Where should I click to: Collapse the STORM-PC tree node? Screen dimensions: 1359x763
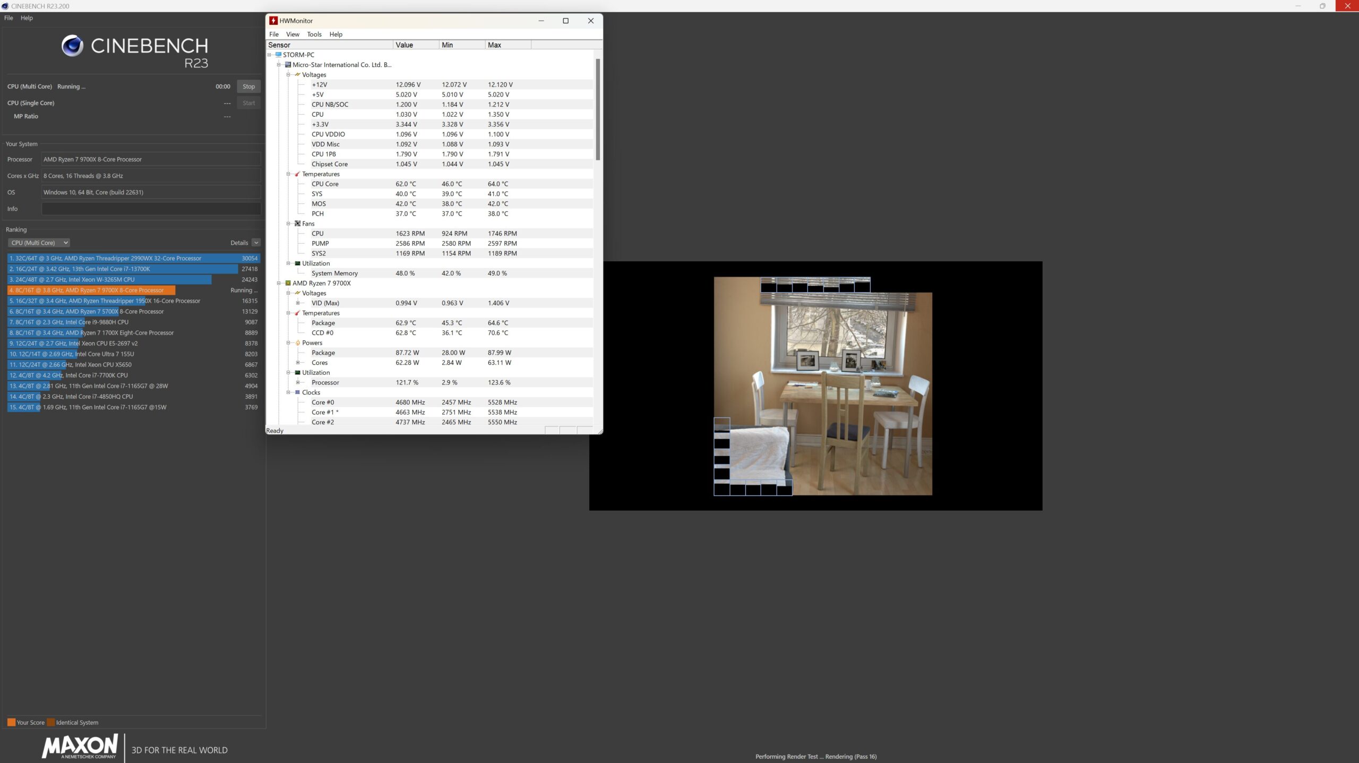269,55
